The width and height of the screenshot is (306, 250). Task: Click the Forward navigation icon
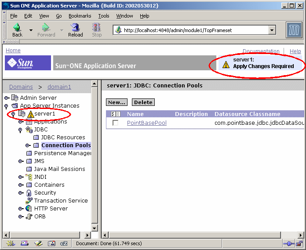(x=46, y=27)
